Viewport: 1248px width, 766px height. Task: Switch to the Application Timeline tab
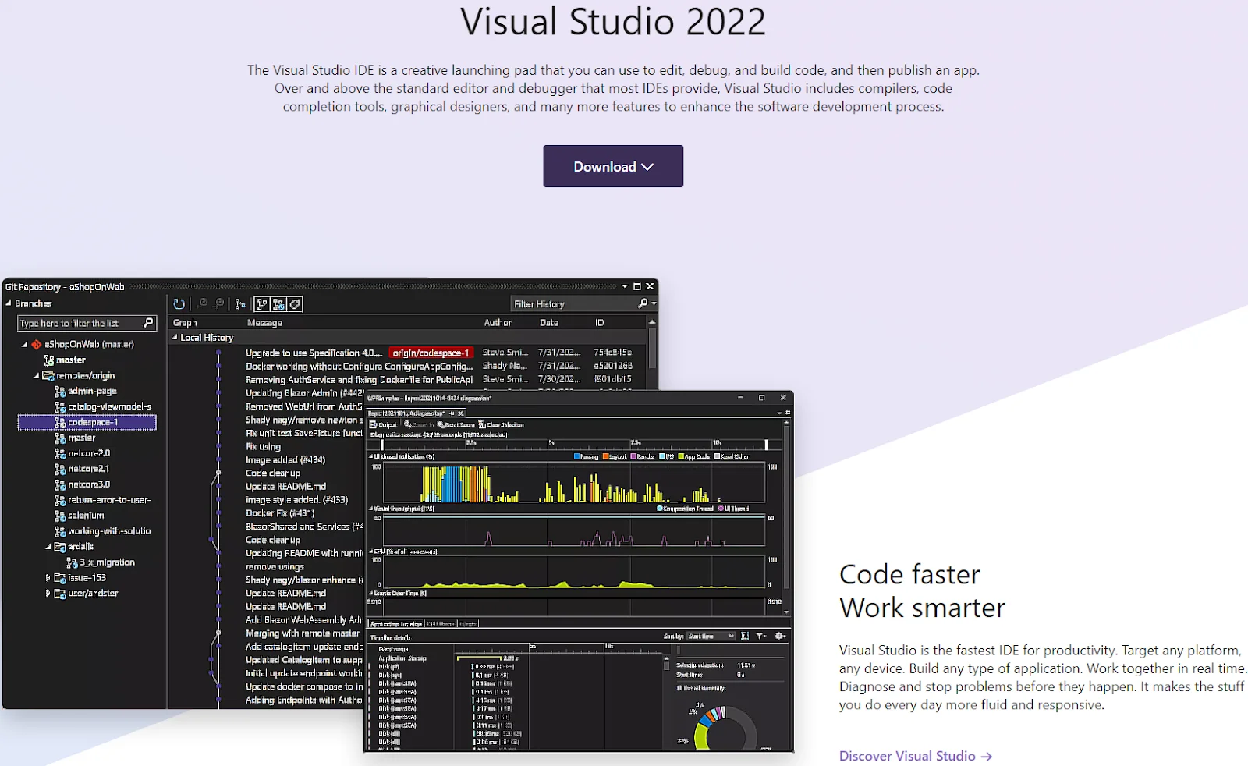coord(395,624)
